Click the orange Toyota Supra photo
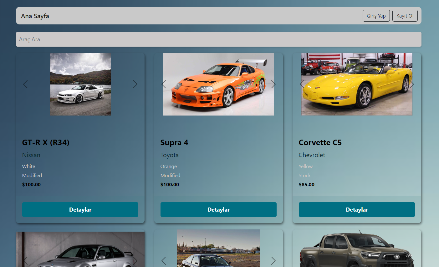439x267 pixels. pos(218,84)
